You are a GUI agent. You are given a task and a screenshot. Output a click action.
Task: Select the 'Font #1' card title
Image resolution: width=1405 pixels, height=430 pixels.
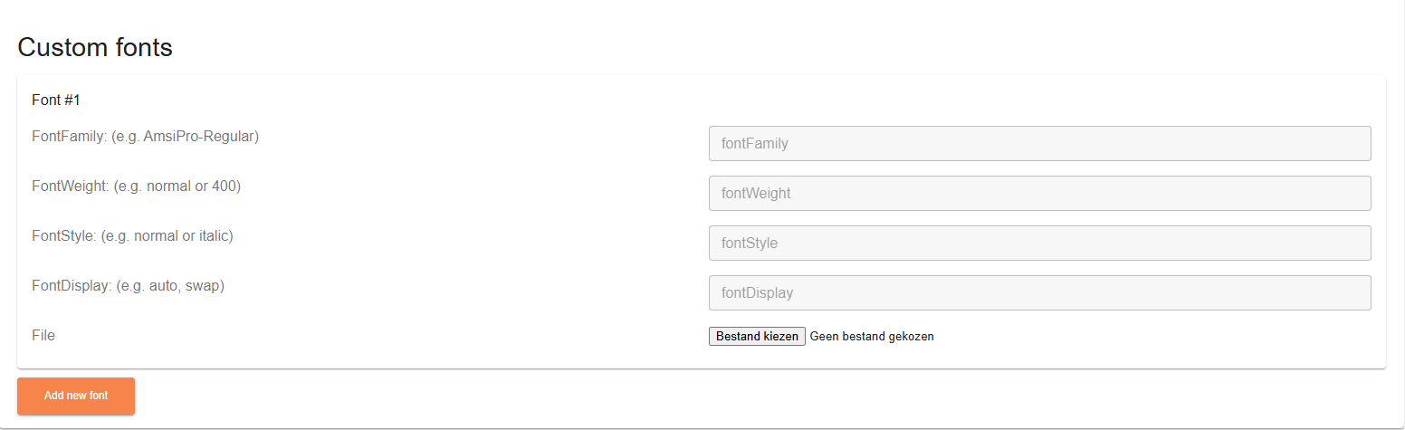[x=56, y=100]
